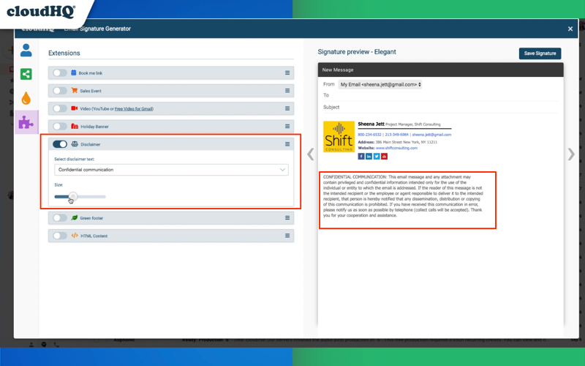Viewport: 585px width, 366px height.
Task: Open the From email address selector
Action: pos(380,84)
